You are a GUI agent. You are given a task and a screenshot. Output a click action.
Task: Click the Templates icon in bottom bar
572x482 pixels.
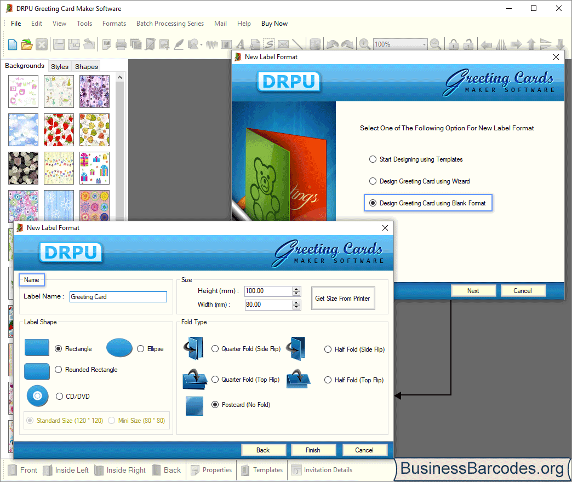click(245, 470)
